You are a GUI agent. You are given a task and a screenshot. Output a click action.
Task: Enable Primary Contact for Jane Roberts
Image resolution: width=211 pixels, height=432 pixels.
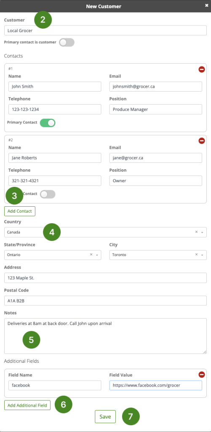[48, 194]
